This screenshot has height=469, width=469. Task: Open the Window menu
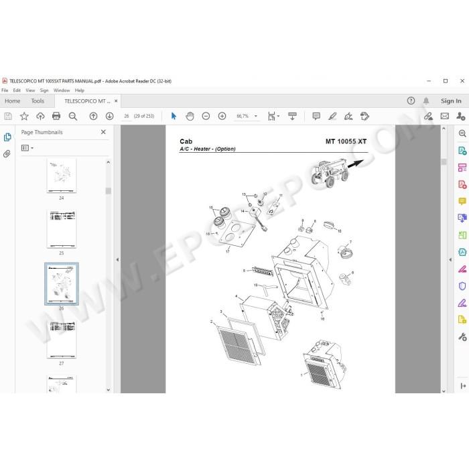62,90
